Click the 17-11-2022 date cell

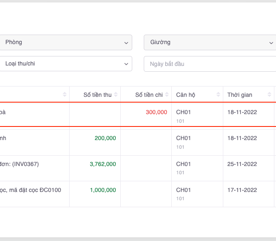(242, 190)
